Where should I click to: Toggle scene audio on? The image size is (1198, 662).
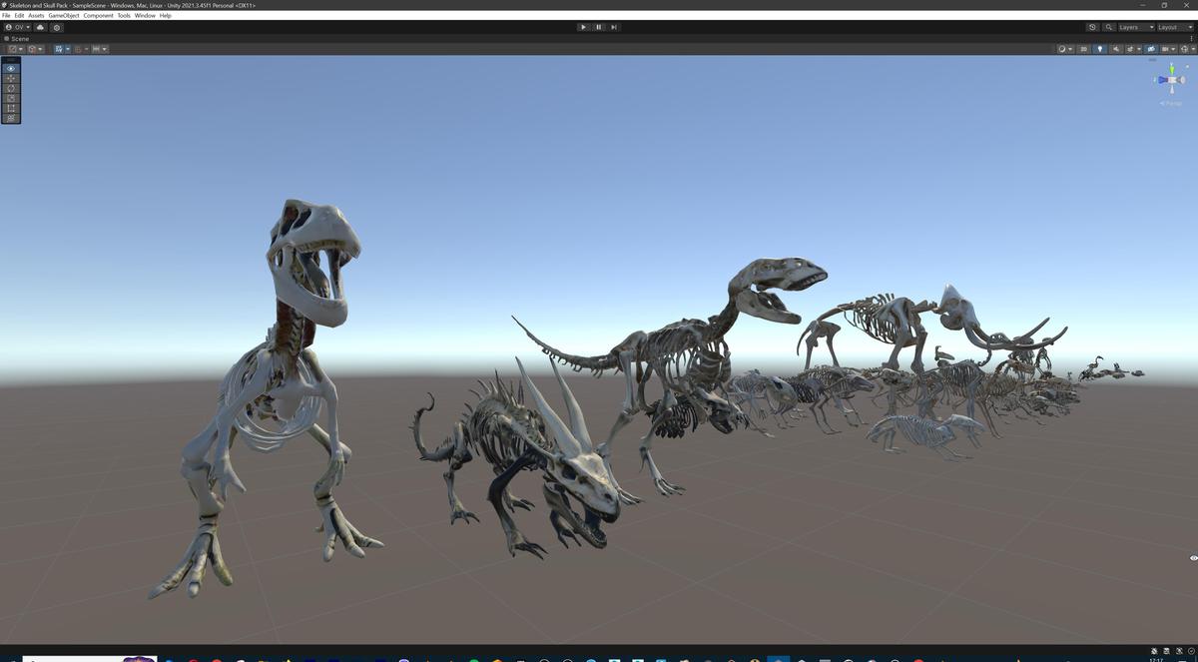click(x=1115, y=48)
